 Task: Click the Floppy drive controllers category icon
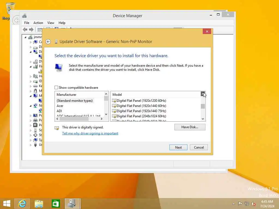[35, 66]
